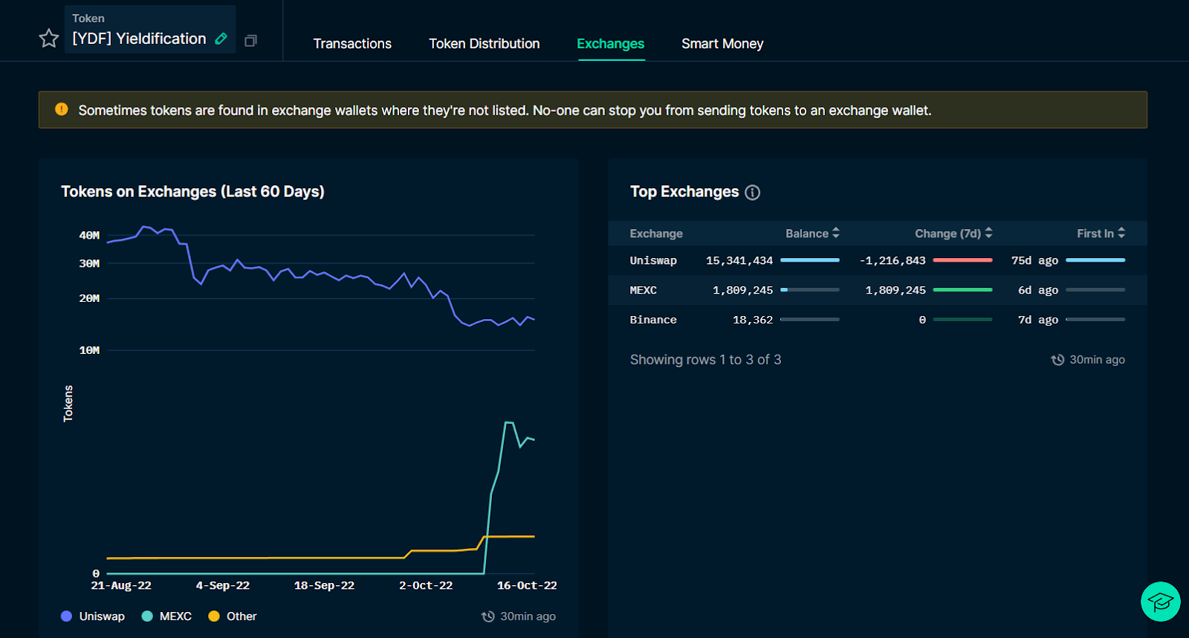Open the Token Distribution tab
This screenshot has height=638, width=1189.
click(485, 44)
